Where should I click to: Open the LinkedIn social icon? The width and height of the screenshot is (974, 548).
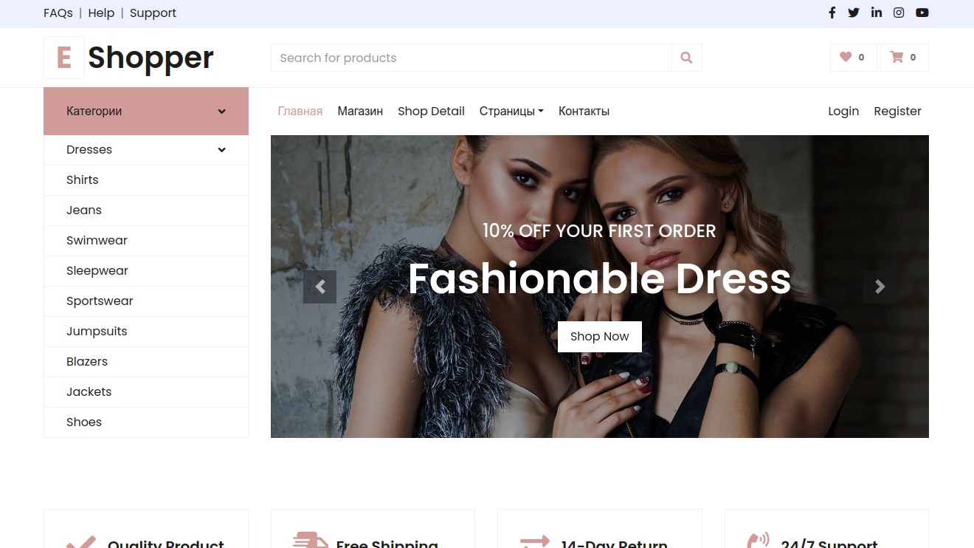(x=877, y=13)
